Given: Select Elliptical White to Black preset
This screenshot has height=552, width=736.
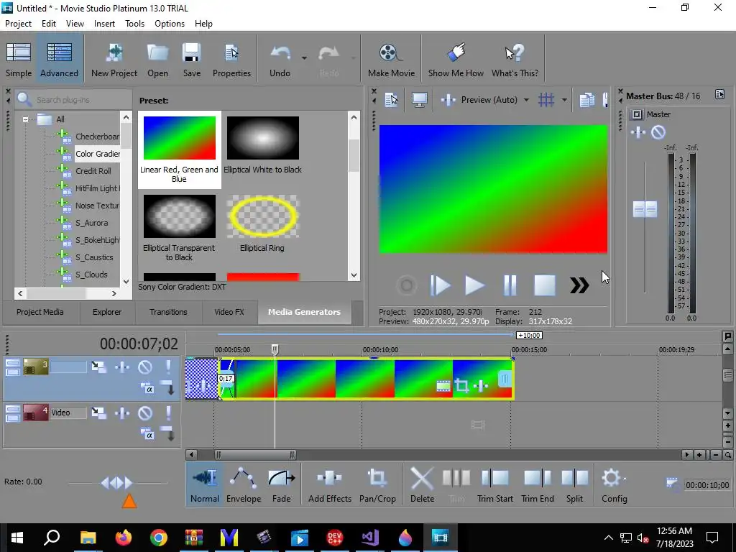Looking at the screenshot, I should pyautogui.click(x=263, y=144).
